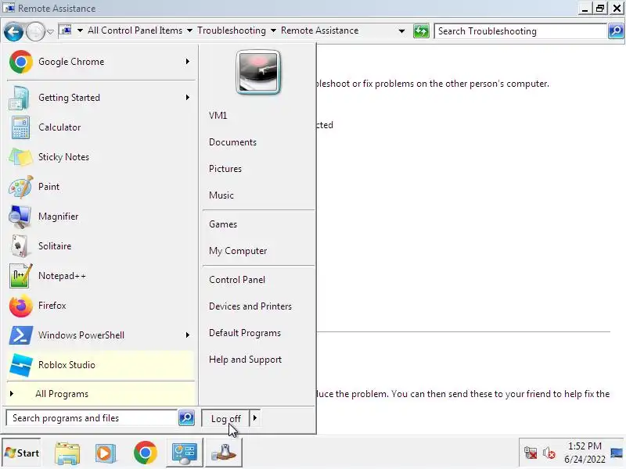Focus the Search Troubleshooting field
The width and height of the screenshot is (626, 469).
coord(521,31)
